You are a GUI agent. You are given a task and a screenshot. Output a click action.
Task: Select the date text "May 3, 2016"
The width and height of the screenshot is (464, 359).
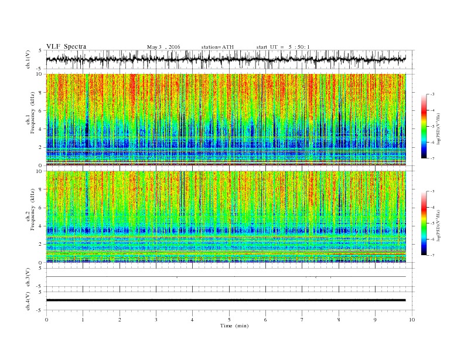pyautogui.click(x=163, y=47)
